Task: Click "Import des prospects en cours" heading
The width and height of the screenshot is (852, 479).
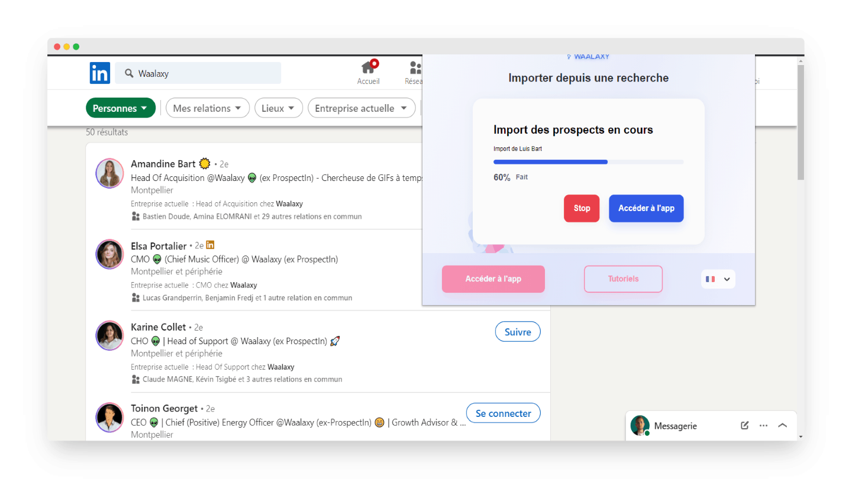Action: pyautogui.click(x=573, y=130)
